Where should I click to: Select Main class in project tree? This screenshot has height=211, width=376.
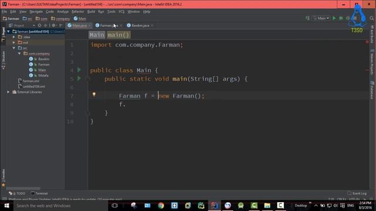(x=42, y=70)
